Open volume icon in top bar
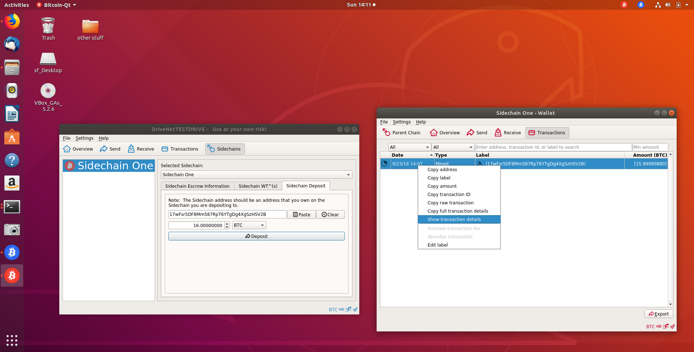This screenshot has width=694, height=352. pos(668,5)
